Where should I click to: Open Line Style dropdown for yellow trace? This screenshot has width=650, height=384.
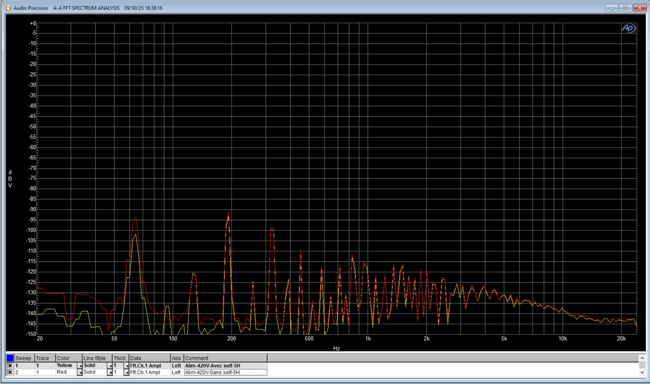pyautogui.click(x=110, y=366)
